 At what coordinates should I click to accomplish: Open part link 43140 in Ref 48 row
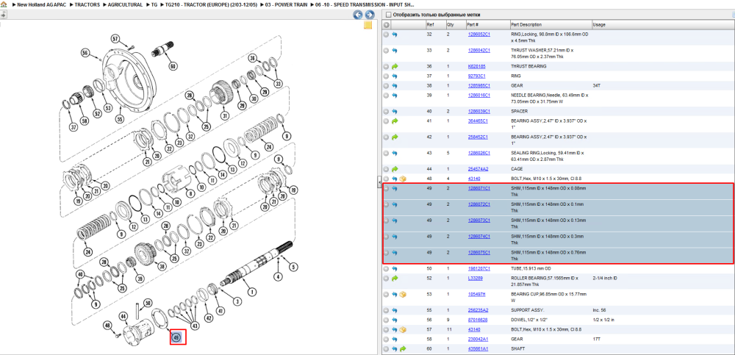pyautogui.click(x=474, y=179)
